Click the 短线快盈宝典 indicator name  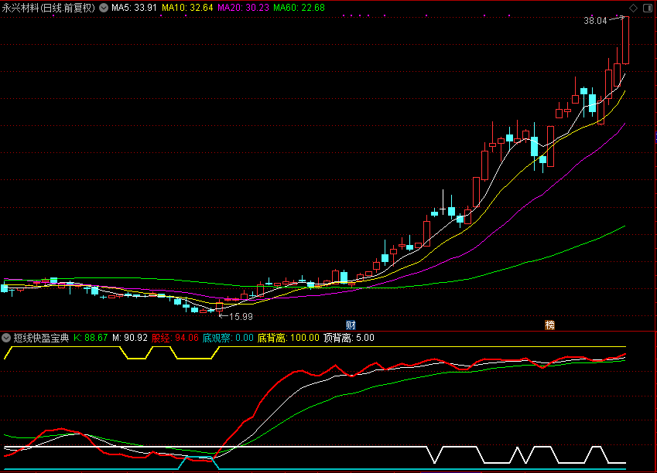tap(41, 338)
